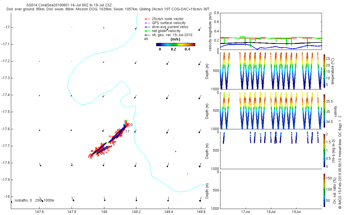Click dive label '17' on the glider track
344x215 pixels.
coord(127,131)
